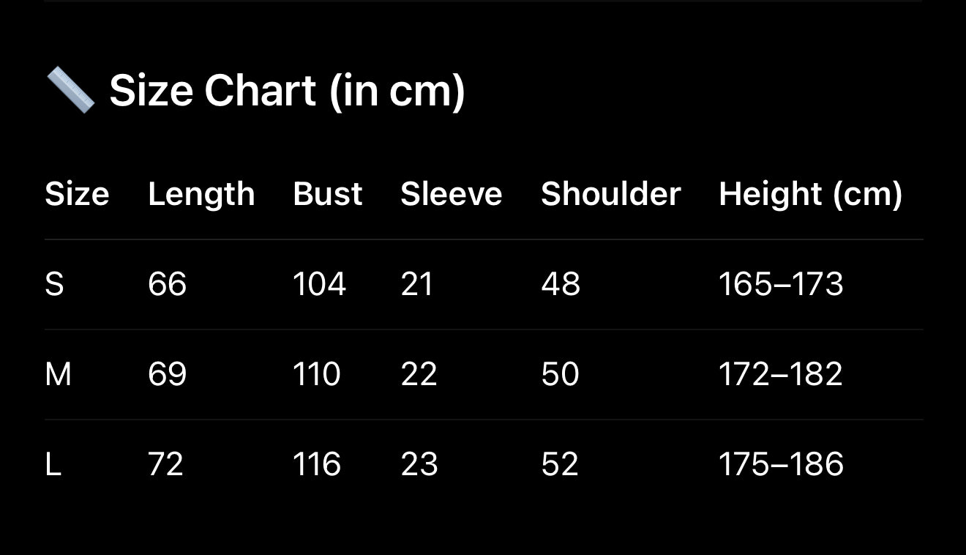Image resolution: width=966 pixels, height=555 pixels.
Task: Select the S size row label
Action: 54,284
